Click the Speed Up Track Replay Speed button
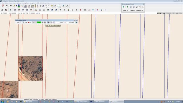The width and height of the screenshot is (183, 103). pos(45,22)
